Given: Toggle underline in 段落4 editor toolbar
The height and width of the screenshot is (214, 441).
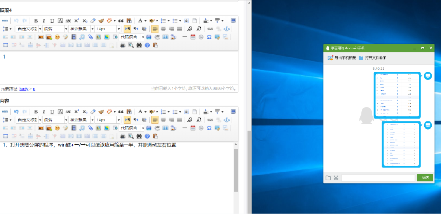Looking at the screenshot, I should pos(52,21).
